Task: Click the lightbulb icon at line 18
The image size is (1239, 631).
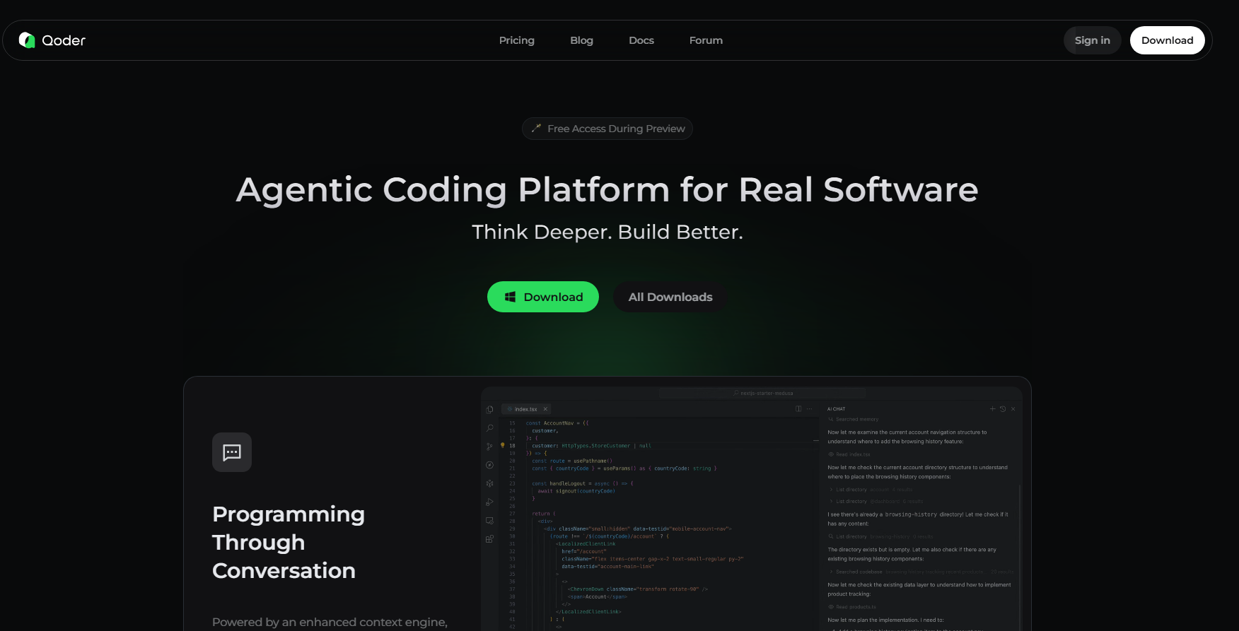Action: point(503,445)
